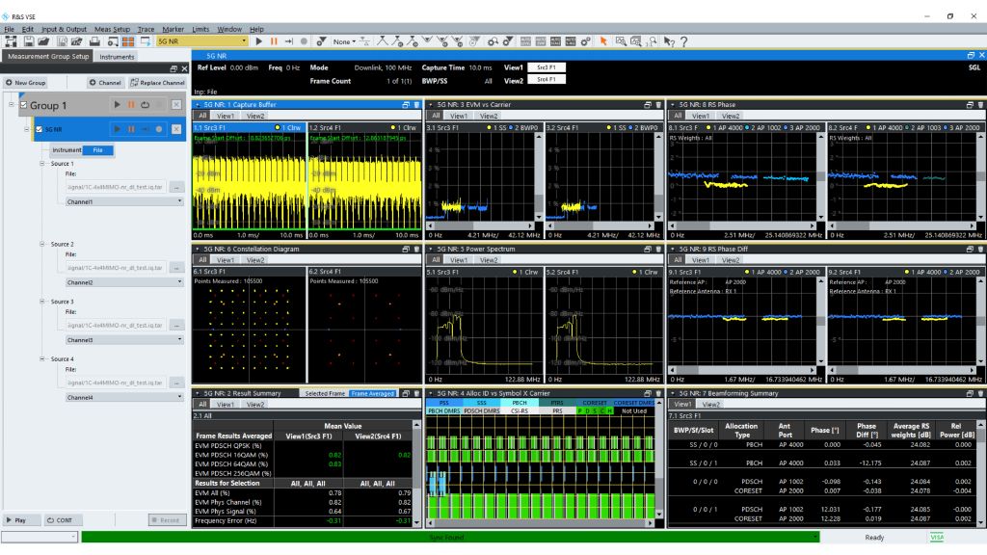Screen dimensions: 987x555
Task: Click the Alloc ID horizontal scrollbar
Action: (x=540, y=522)
